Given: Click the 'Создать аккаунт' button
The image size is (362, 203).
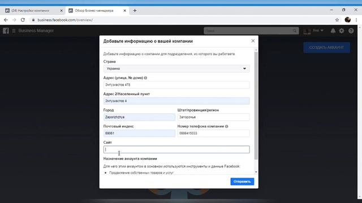Looking at the screenshot, I should coord(326,47).
